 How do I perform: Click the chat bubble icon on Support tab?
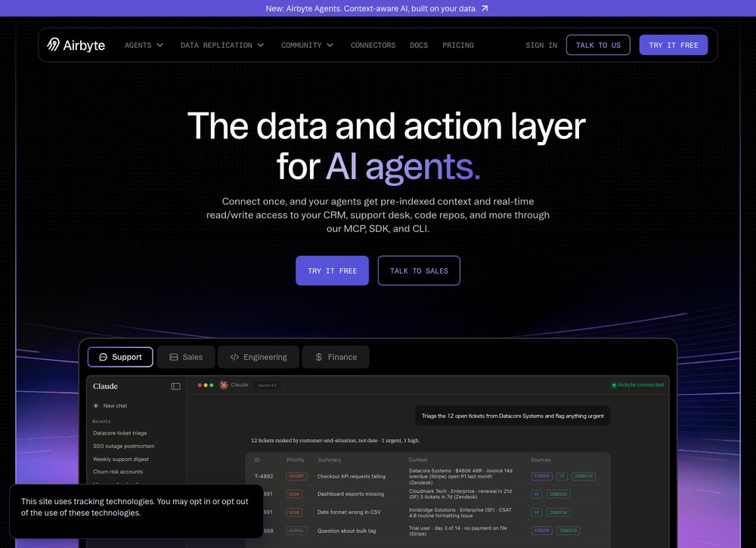coord(103,357)
